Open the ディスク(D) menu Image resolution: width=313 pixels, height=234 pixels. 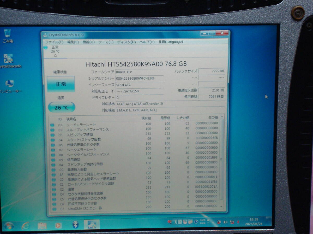[x=126, y=42]
